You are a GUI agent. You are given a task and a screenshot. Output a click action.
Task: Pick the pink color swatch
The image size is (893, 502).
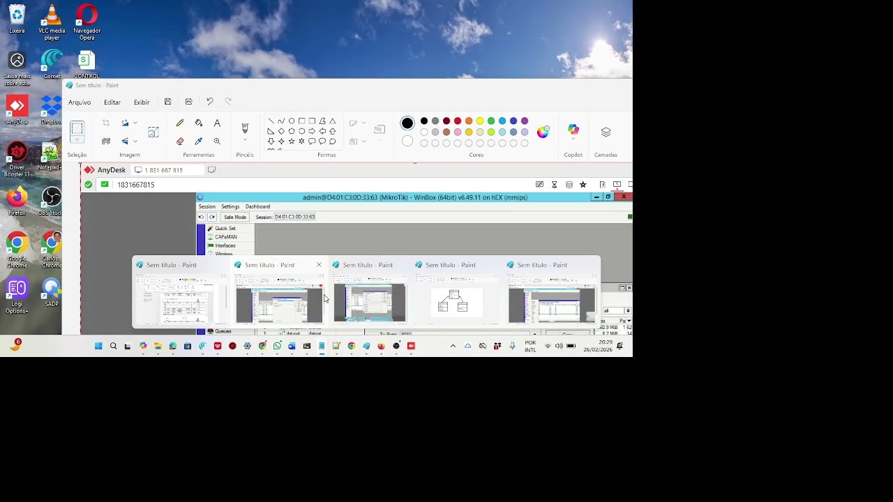458,132
